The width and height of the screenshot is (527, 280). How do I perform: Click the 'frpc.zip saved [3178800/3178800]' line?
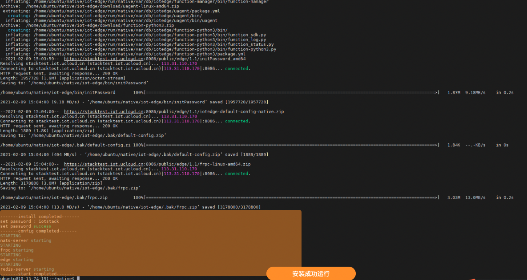point(130,207)
